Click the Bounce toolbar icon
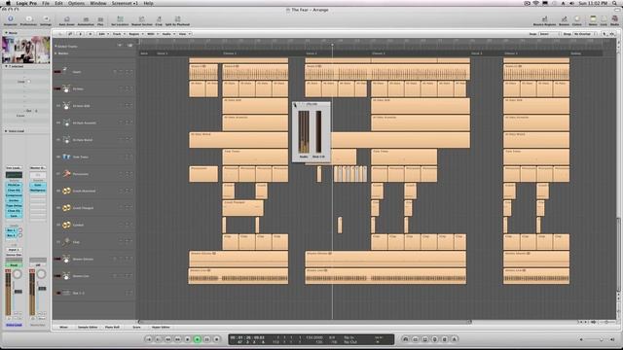This screenshot has height=350, width=623. click(565, 19)
